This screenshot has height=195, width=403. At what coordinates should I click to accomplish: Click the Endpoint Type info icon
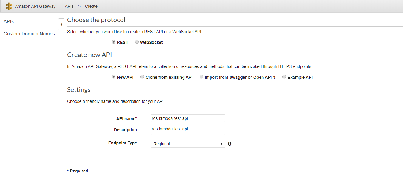point(230,144)
